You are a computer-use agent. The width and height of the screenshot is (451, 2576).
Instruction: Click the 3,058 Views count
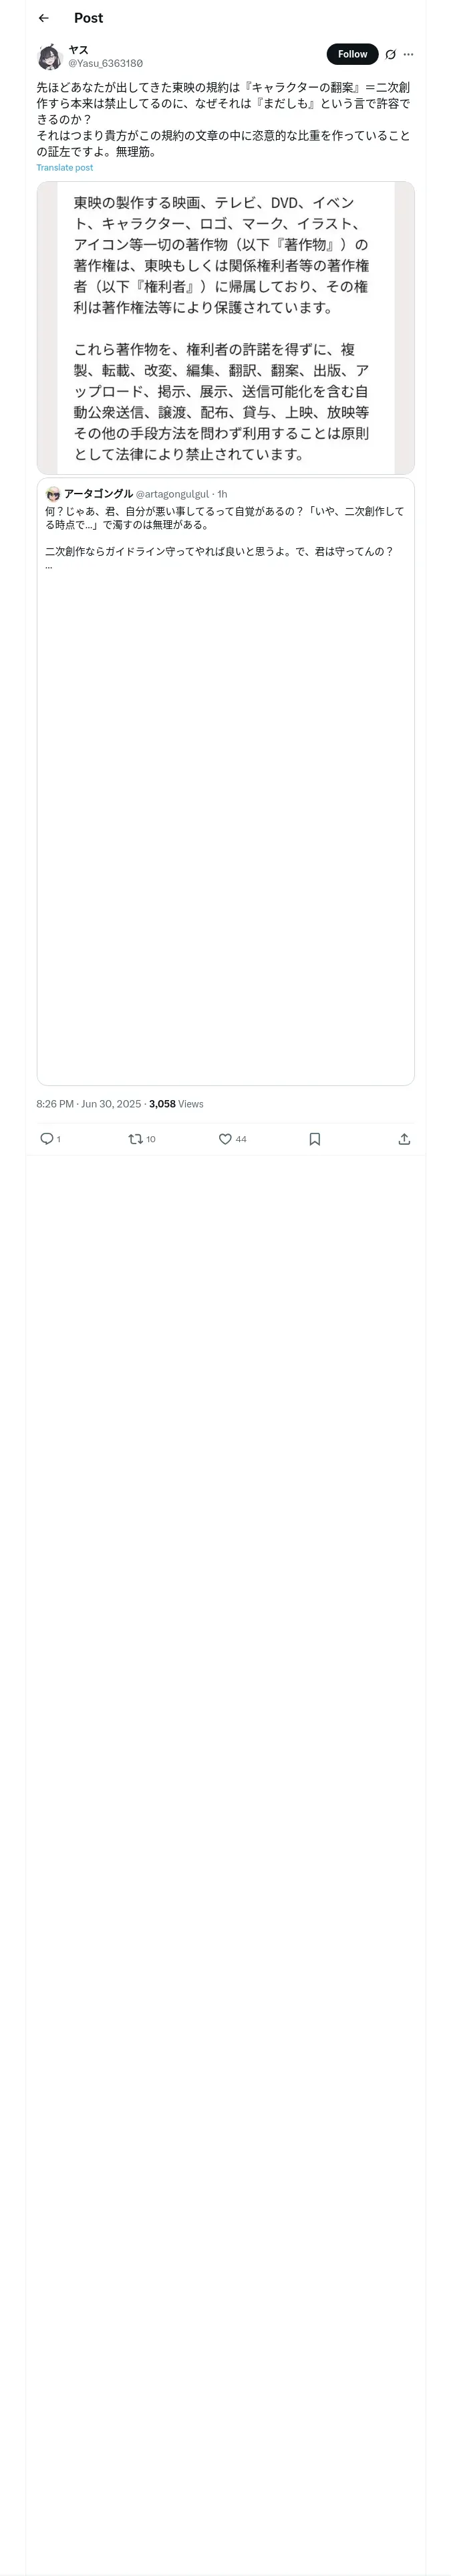point(176,1104)
